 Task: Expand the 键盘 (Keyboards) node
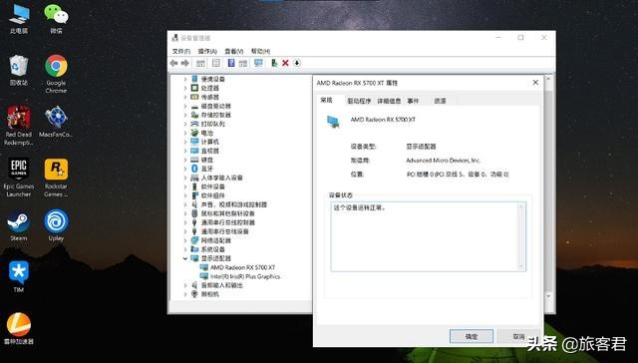point(185,160)
